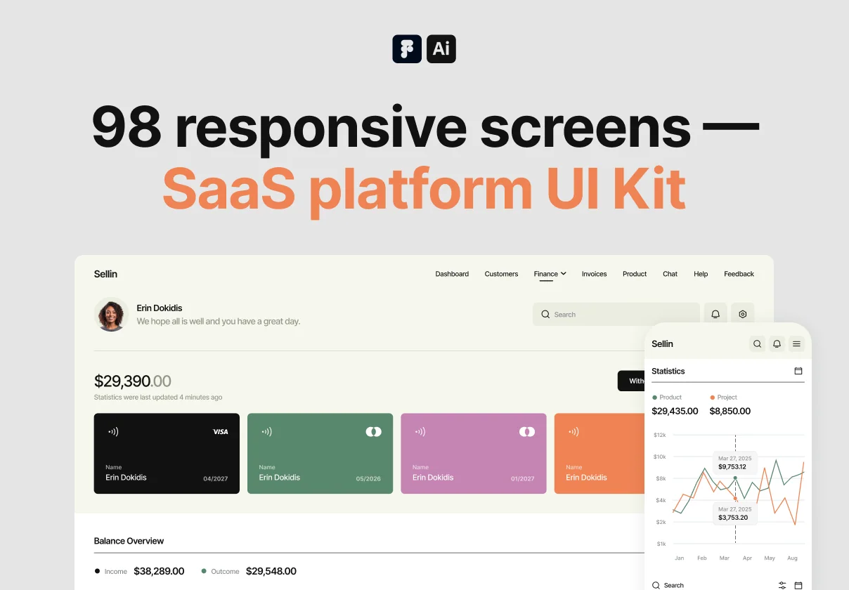Open the Invoices nav item
Screen dimensions: 849x590
click(x=594, y=274)
